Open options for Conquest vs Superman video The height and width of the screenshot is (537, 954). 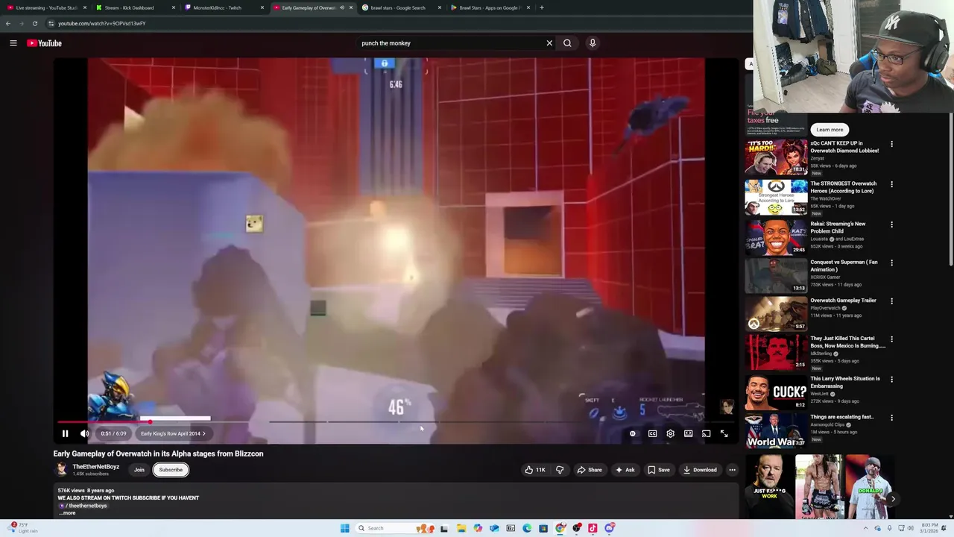(x=891, y=263)
